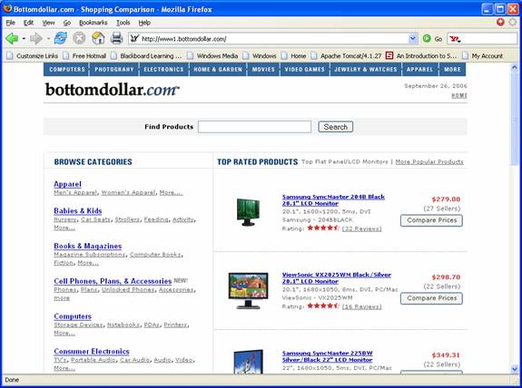Open the 16 Reviews link
Image resolution: width=522 pixels, height=388 pixels.
pos(362,306)
